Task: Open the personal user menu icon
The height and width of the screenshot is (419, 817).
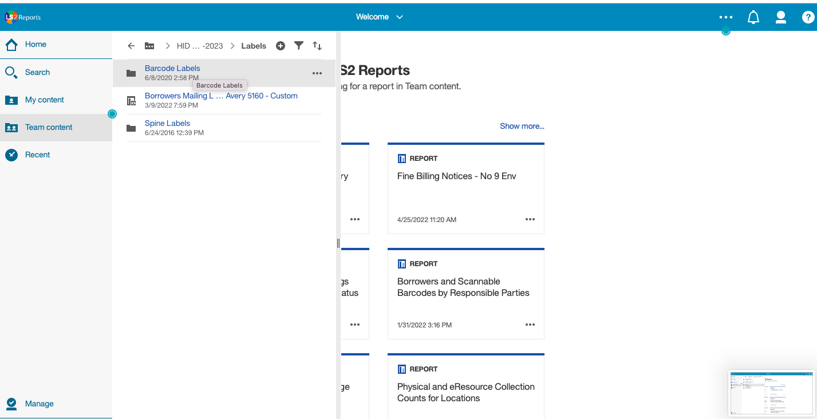Action: tap(781, 18)
